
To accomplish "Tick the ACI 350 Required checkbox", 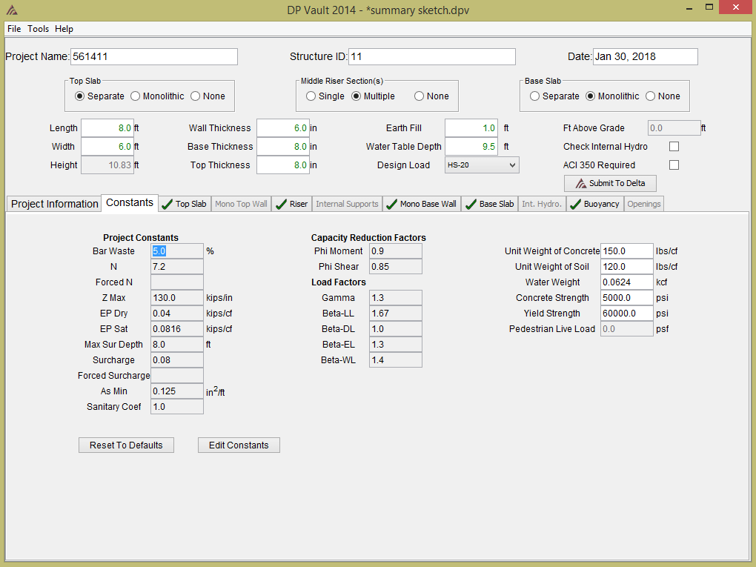I will click(x=674, y=165).
